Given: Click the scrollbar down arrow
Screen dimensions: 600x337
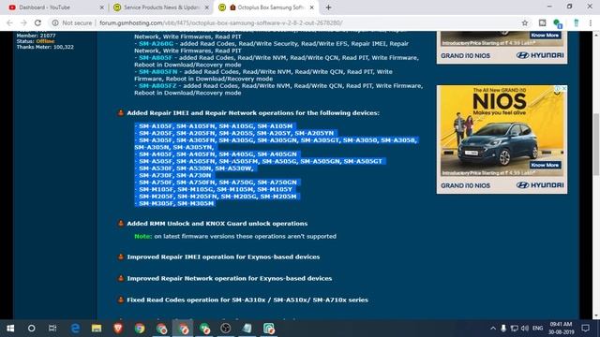Looking at the screenshot, I should 596,316.
